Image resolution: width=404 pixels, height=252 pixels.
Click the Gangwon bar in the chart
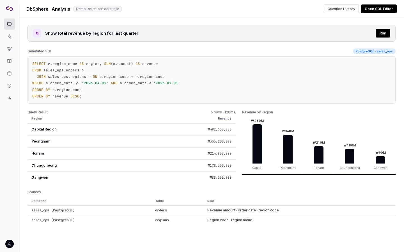[x=380, y=160]
